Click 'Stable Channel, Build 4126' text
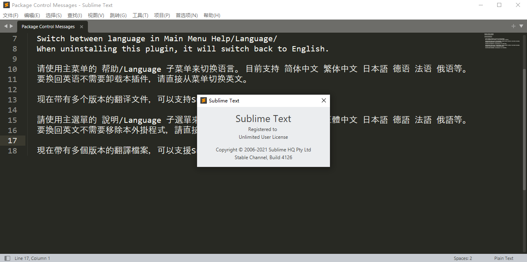527x262 pixels. tap(263, 158)
